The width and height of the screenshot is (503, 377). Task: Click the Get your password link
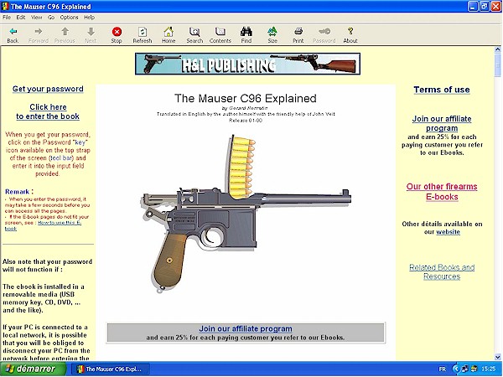[48, 89]
